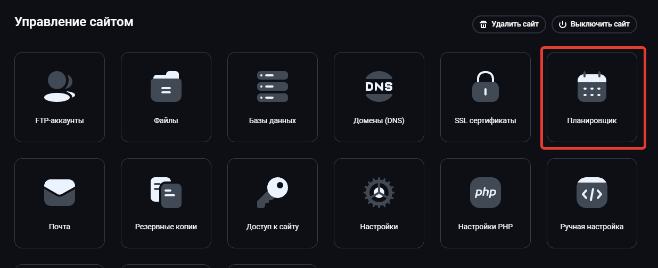Click the Файлы folder icon

(x=166, y=86)
